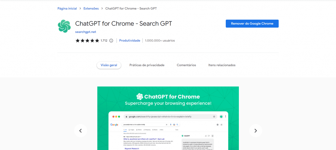336x150 pixels.
Task: Click the ChatGPT extension logo icon
Action: tap(64, 26)
